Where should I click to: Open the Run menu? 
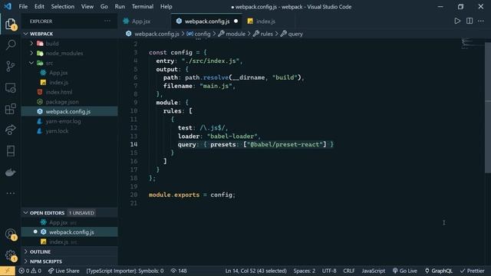(120, 7)
